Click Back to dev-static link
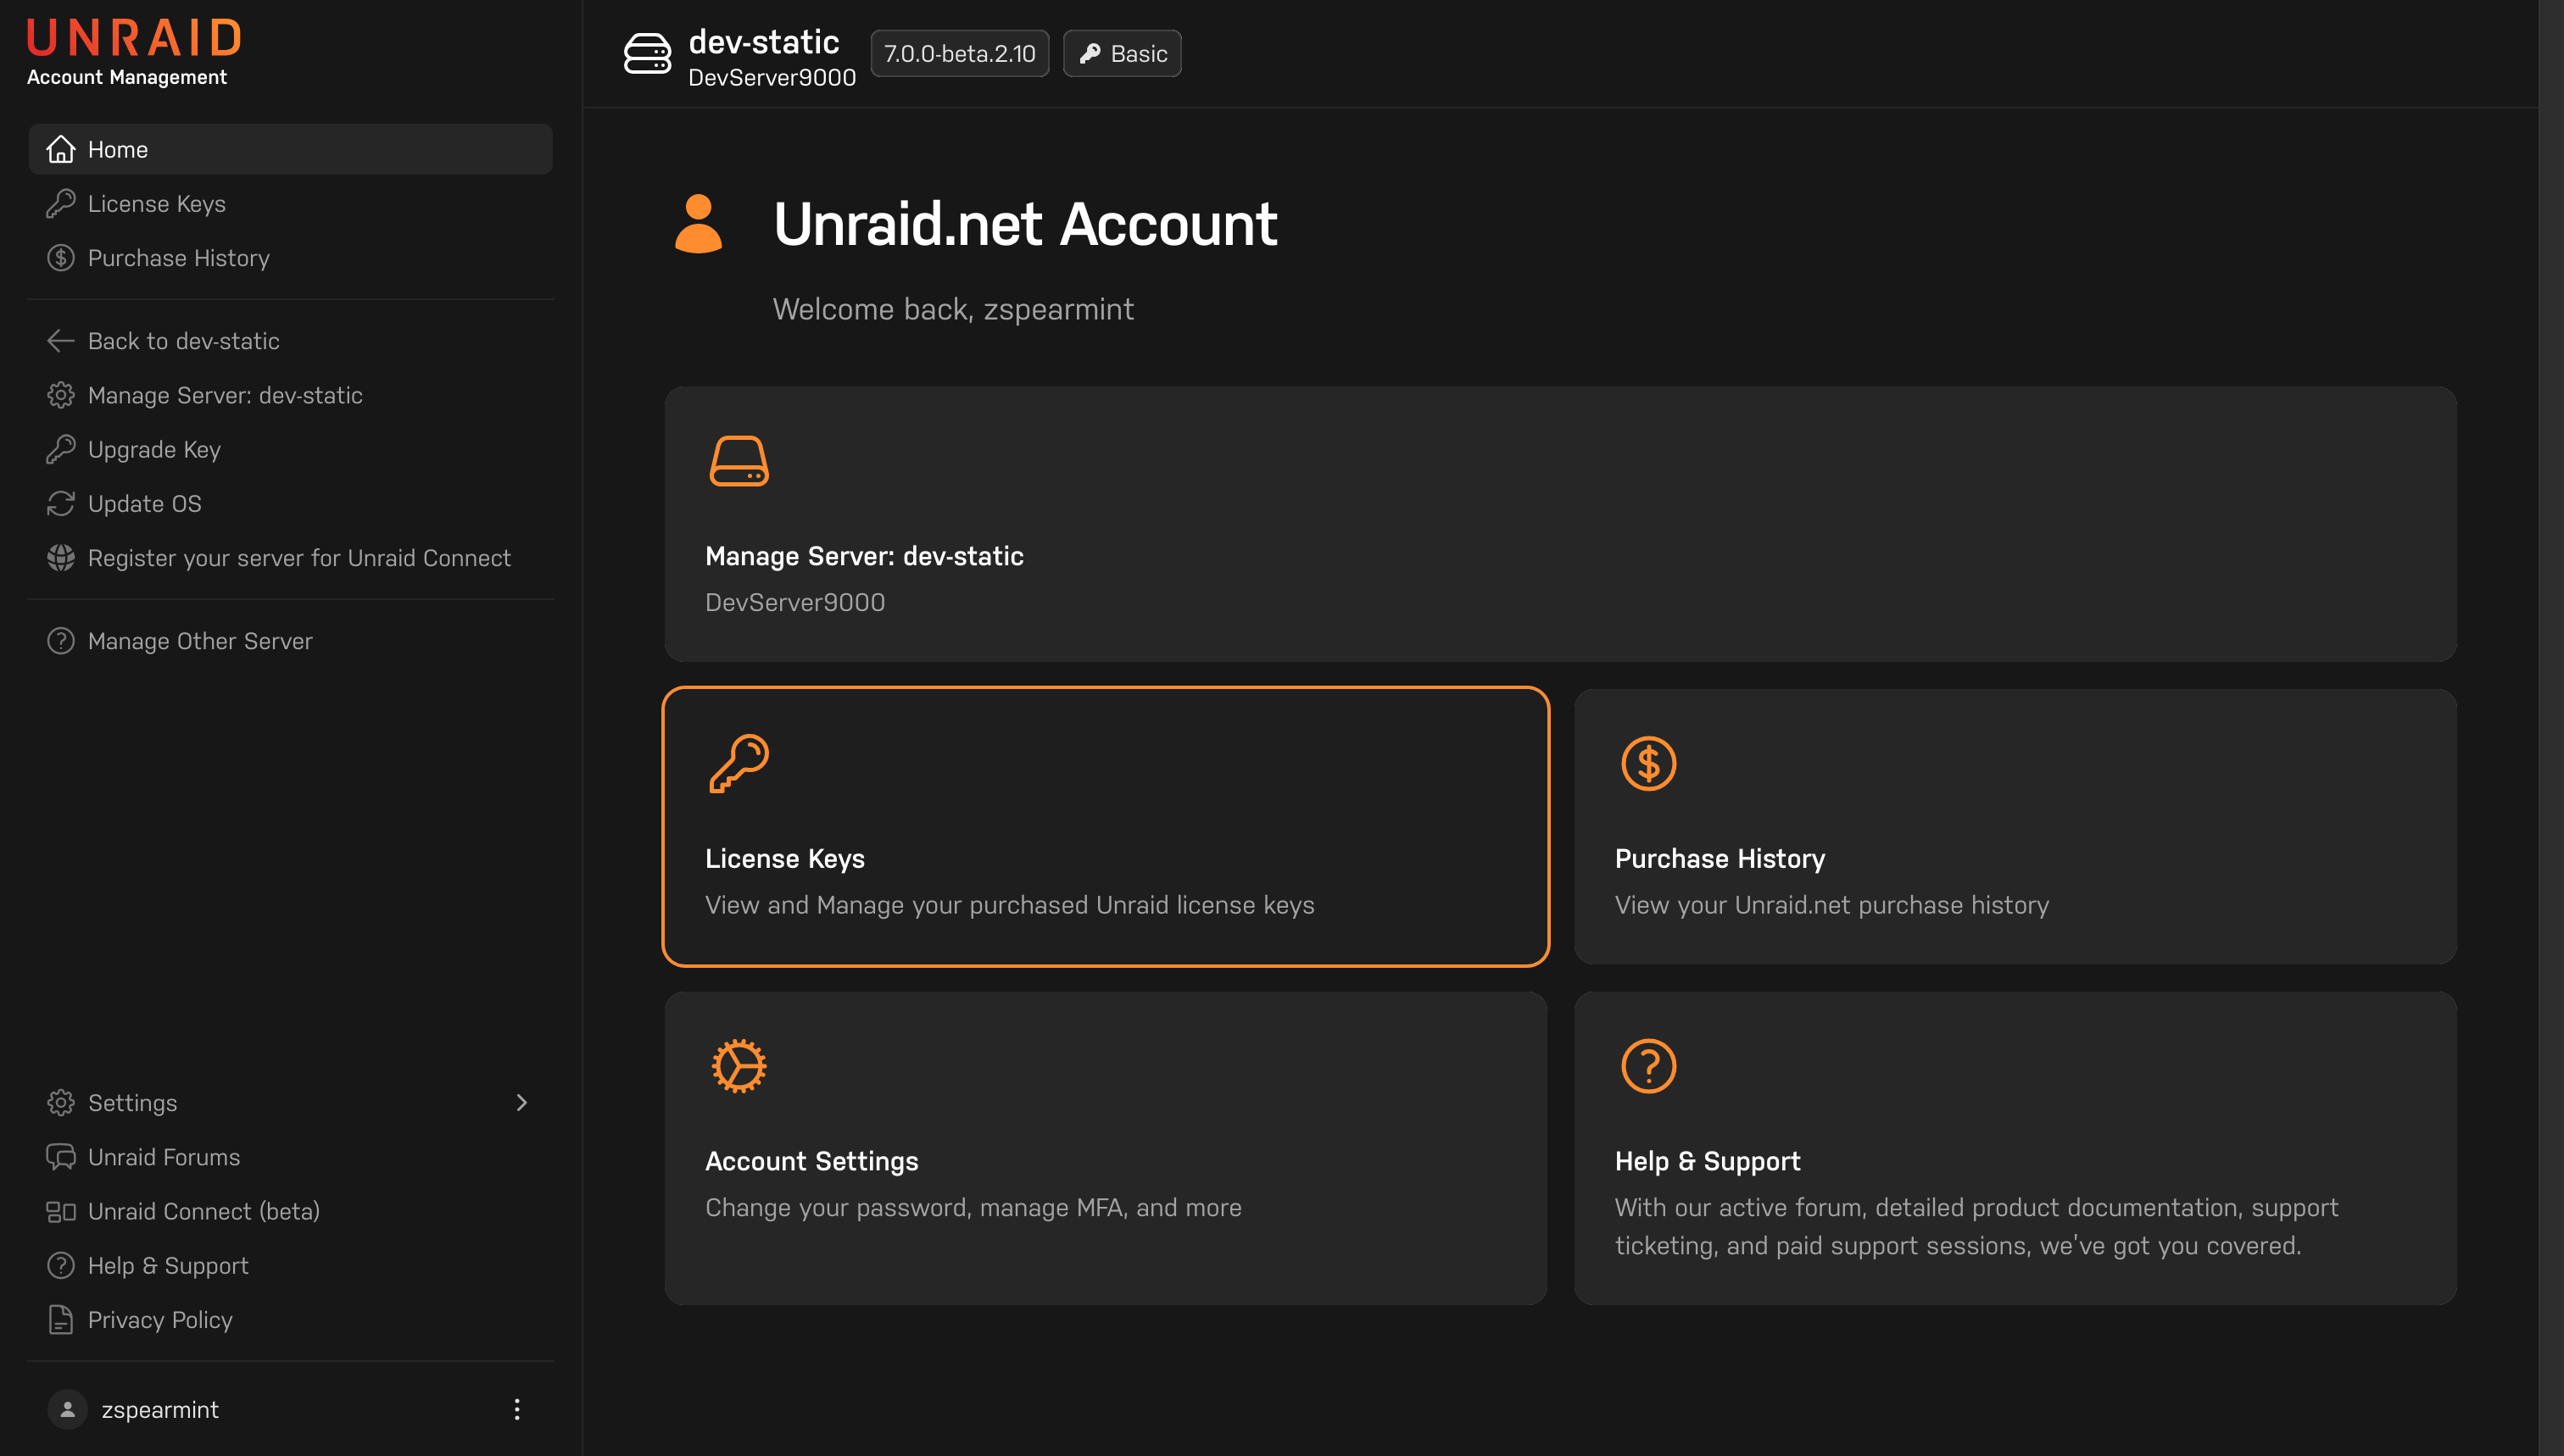Viewport: 2564px width, 1456px height. pos(290,341)
